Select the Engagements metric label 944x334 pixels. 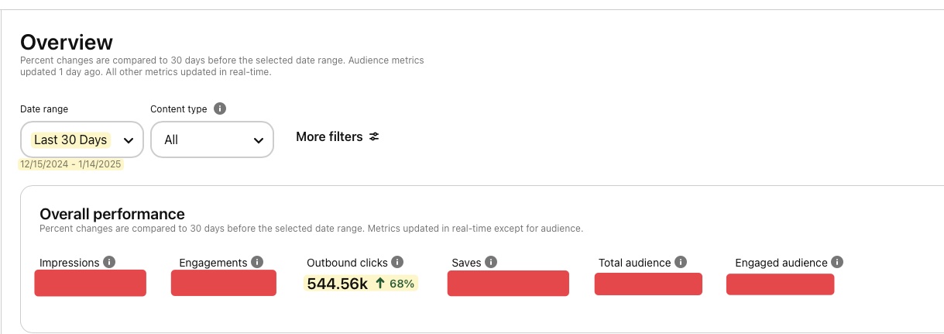tap(213, 263)
